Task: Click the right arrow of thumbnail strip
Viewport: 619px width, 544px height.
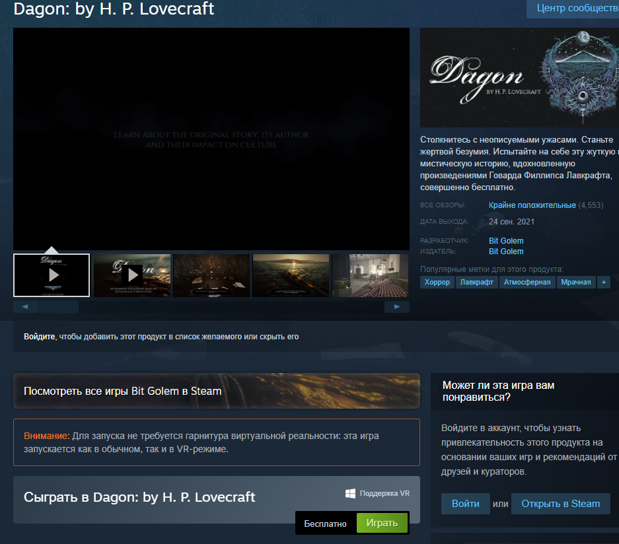Action: 397,307
